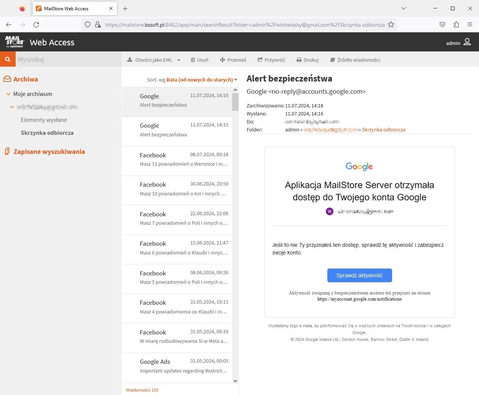This screenshot has width=479, height=395.
Task: Close the MailStore Web Access tab
Action: pos(111,8)
